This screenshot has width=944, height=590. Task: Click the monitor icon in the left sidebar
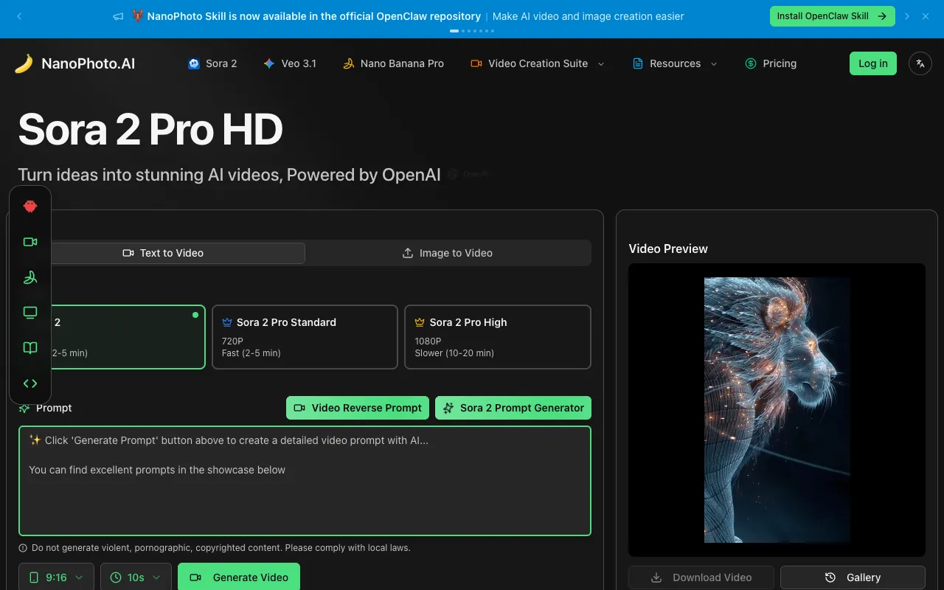pos(30,312)
